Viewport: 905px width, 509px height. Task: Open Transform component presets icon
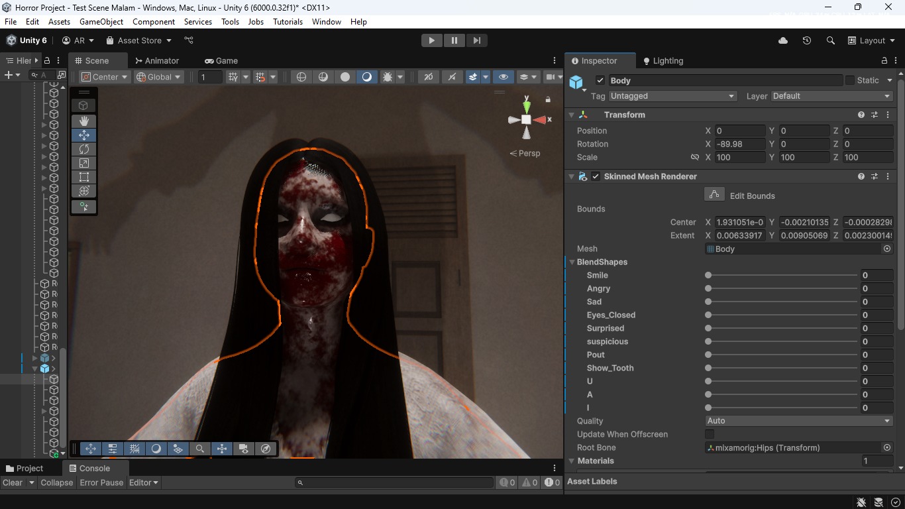point(875,115)
